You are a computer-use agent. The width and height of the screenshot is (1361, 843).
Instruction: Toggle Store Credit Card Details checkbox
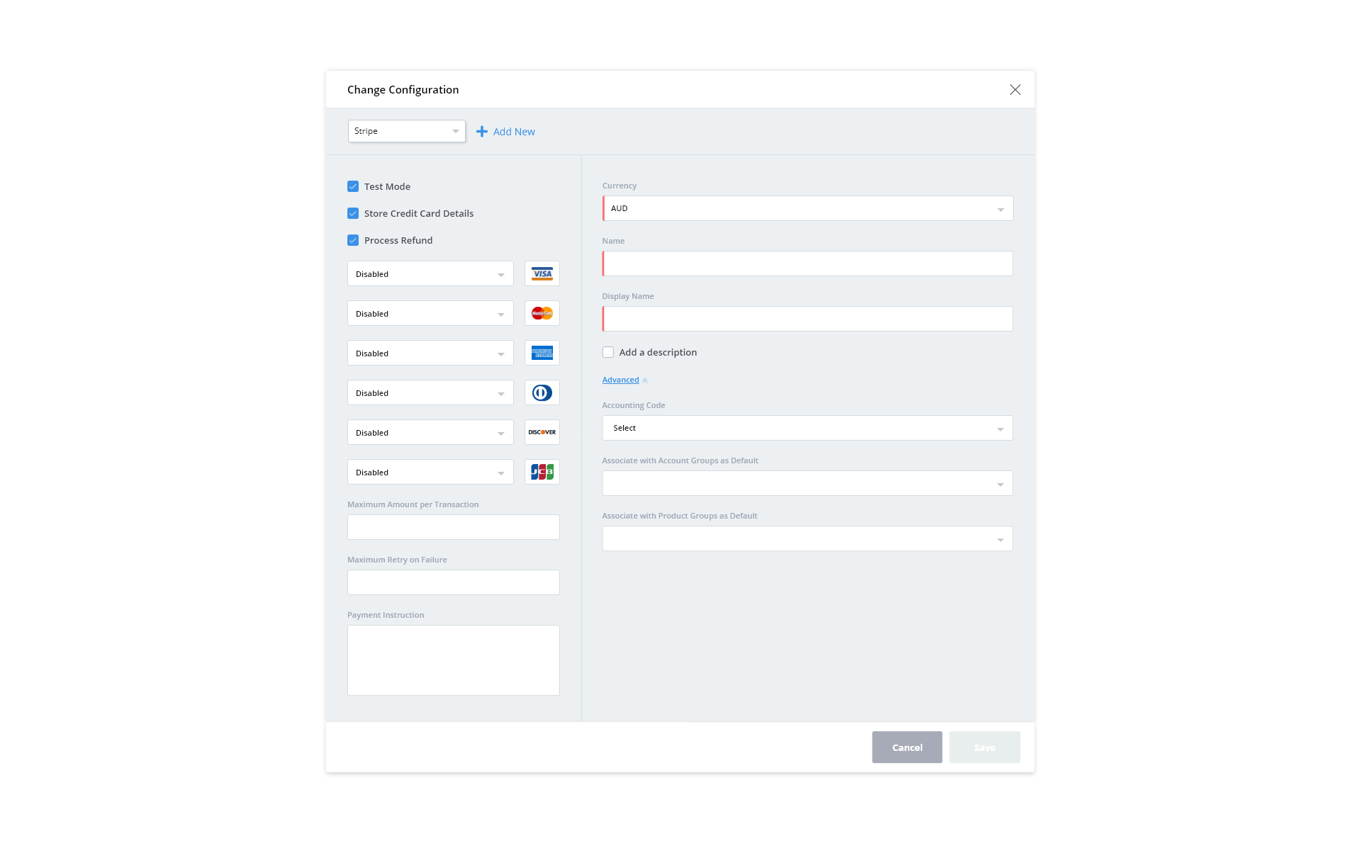click(353, 213)
